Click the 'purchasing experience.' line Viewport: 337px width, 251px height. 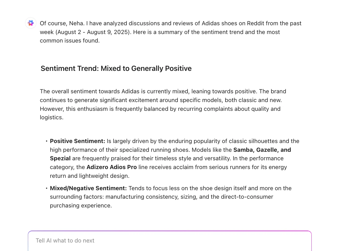tap(81, 206)
